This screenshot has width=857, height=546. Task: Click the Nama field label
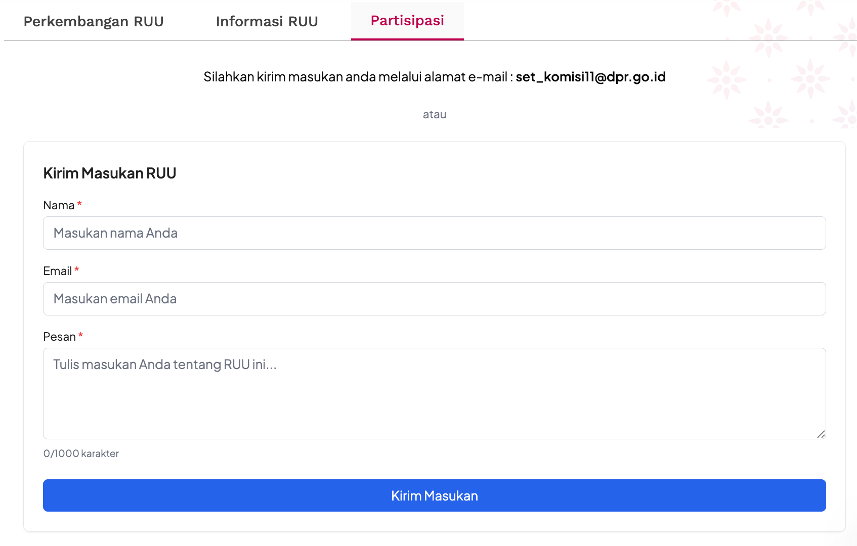click(59, 205)
